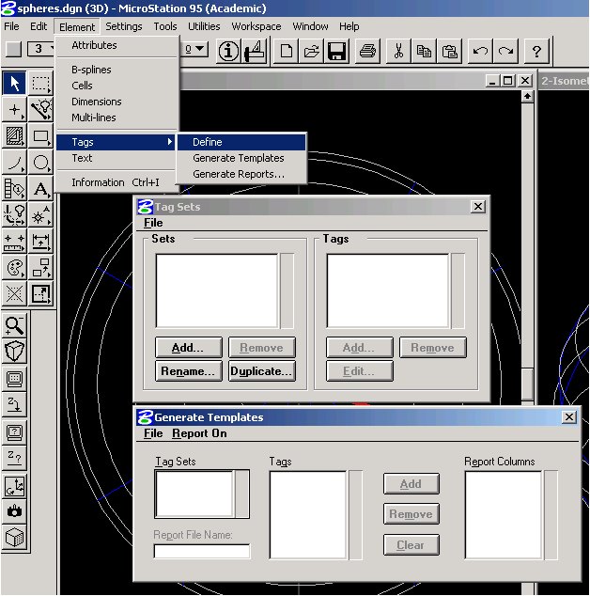
Task: Open the line style dropdown showing 0
Action: [194, 49]
